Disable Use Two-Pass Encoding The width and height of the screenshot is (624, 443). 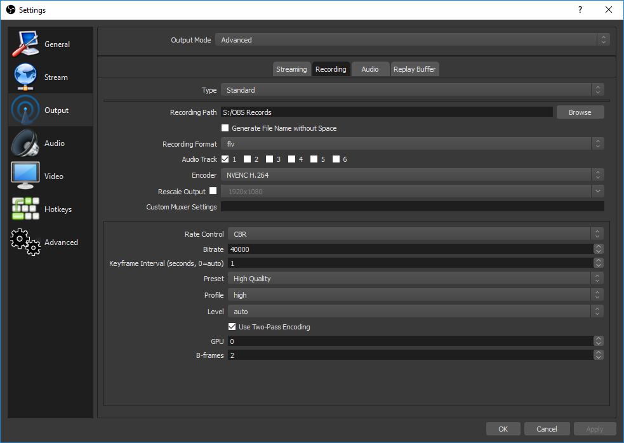[232, 326]
